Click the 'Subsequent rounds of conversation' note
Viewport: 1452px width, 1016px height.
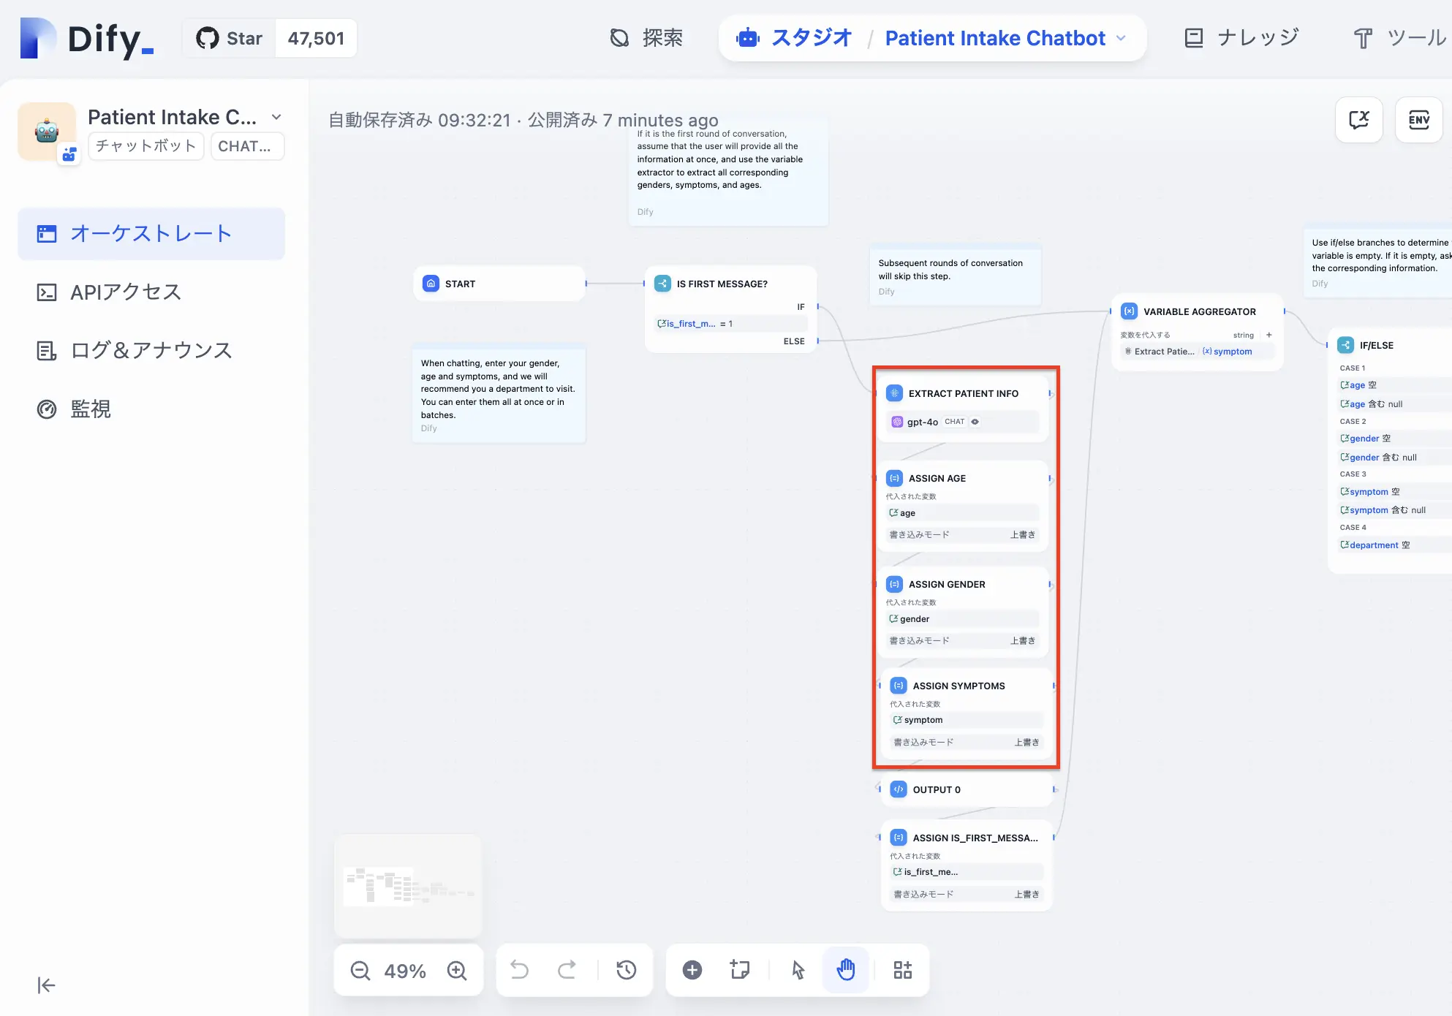954,276
